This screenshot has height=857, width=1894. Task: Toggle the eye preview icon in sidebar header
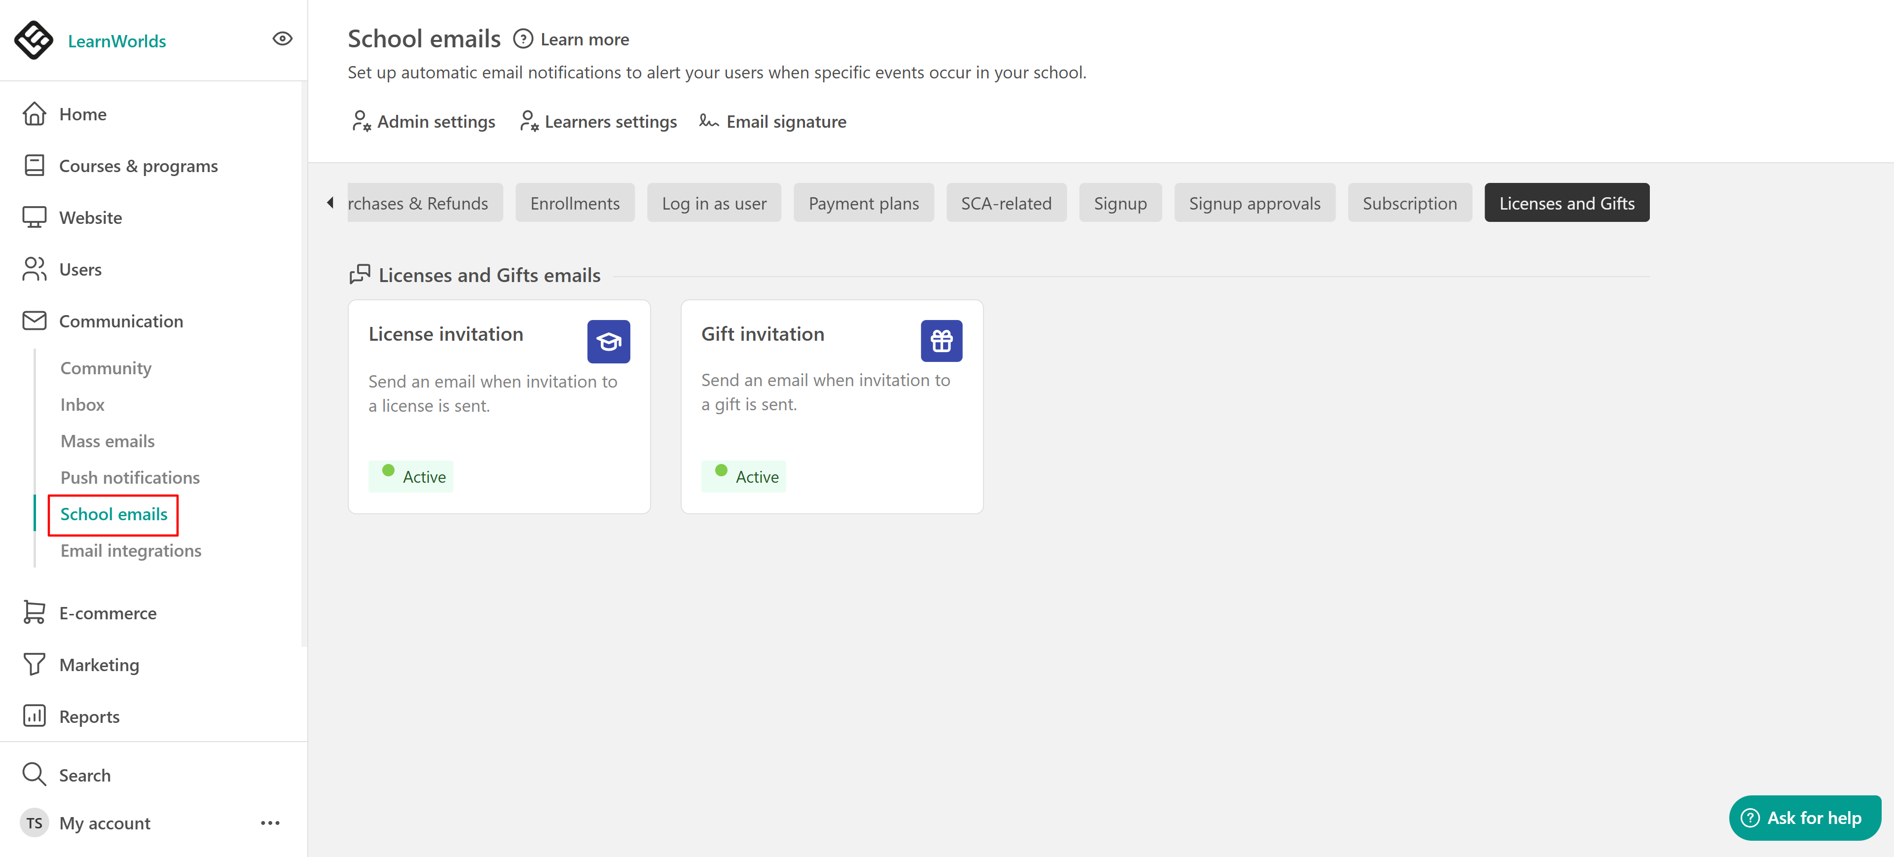click(282, 39)
